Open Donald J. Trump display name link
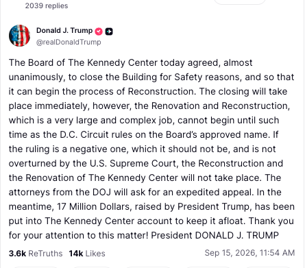The width and height of the screenshot is (305, 268). tap(64, 30)
